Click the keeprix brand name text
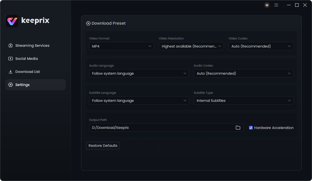Image resolution: width=312 pixels, height=181 pixels. tap(35, 21)
